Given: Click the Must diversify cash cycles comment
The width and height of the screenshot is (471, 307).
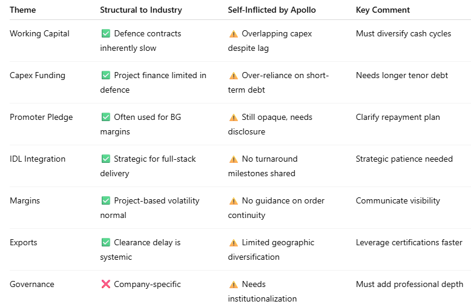Looking at the screenshot, I should (x=403, y=34).
